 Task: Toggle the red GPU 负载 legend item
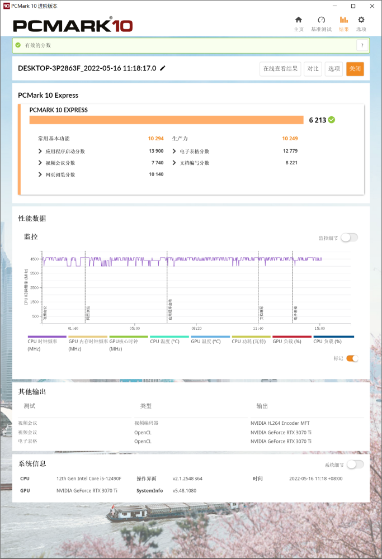292,339
